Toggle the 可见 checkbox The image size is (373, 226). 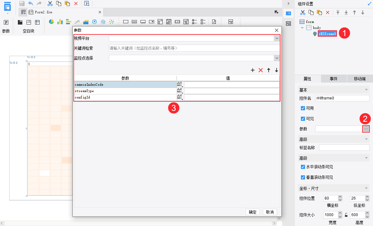(303, 119)
